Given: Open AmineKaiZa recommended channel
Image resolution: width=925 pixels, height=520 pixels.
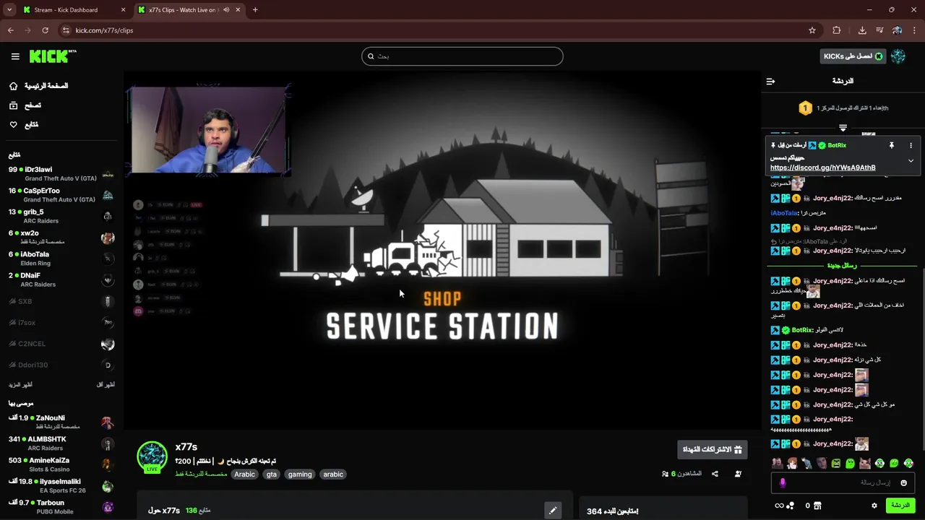Looking at the screenshot, I should click(x=61, y=464).
